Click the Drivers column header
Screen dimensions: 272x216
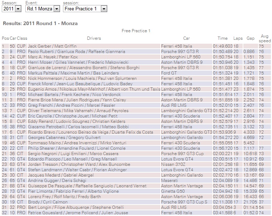click(94, 38)
